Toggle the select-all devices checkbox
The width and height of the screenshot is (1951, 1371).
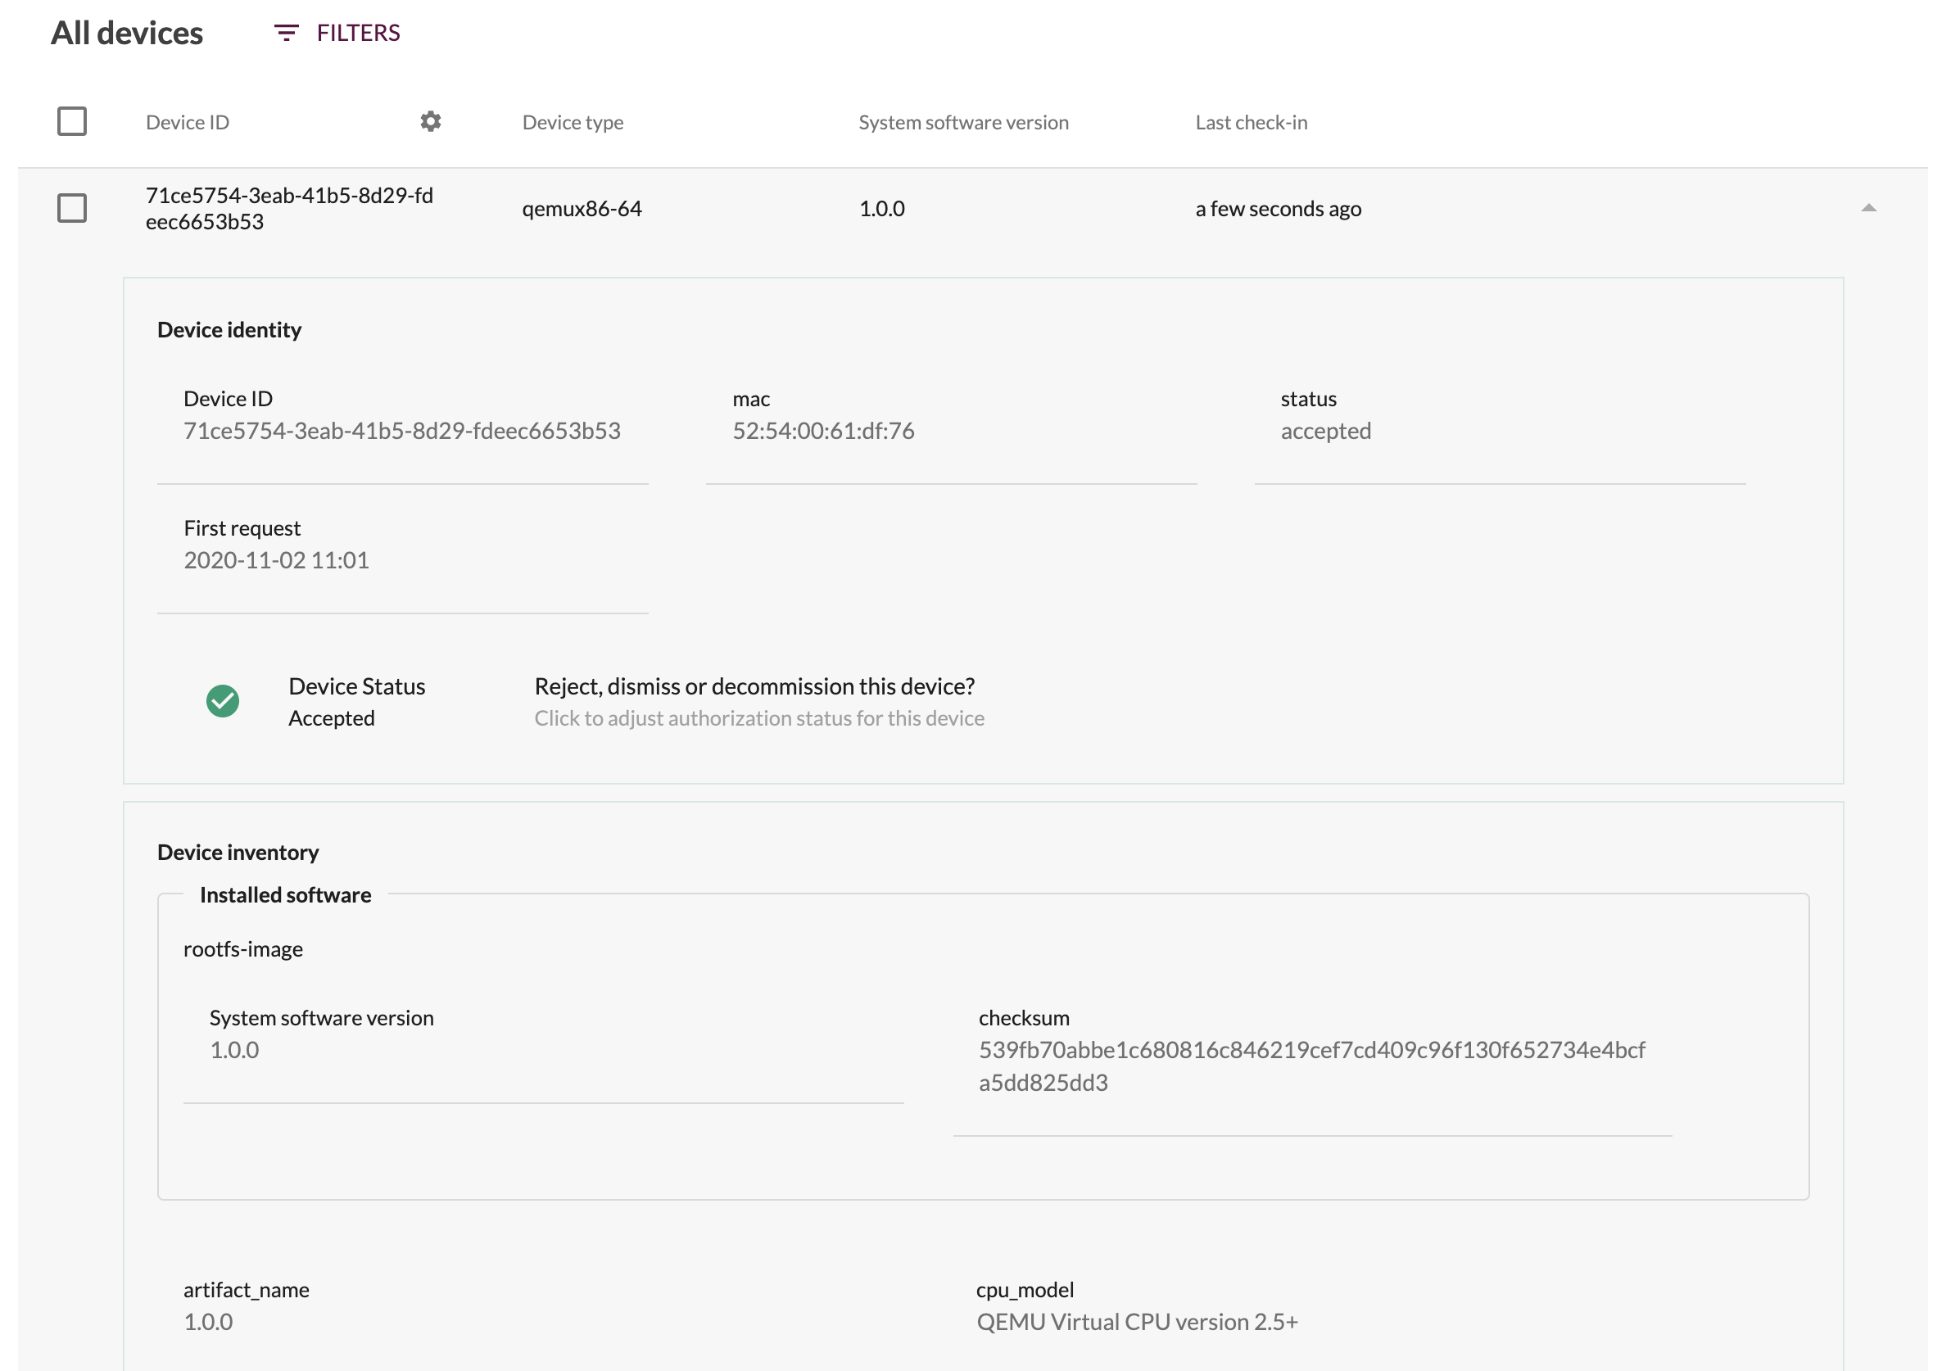coord(72,120)
